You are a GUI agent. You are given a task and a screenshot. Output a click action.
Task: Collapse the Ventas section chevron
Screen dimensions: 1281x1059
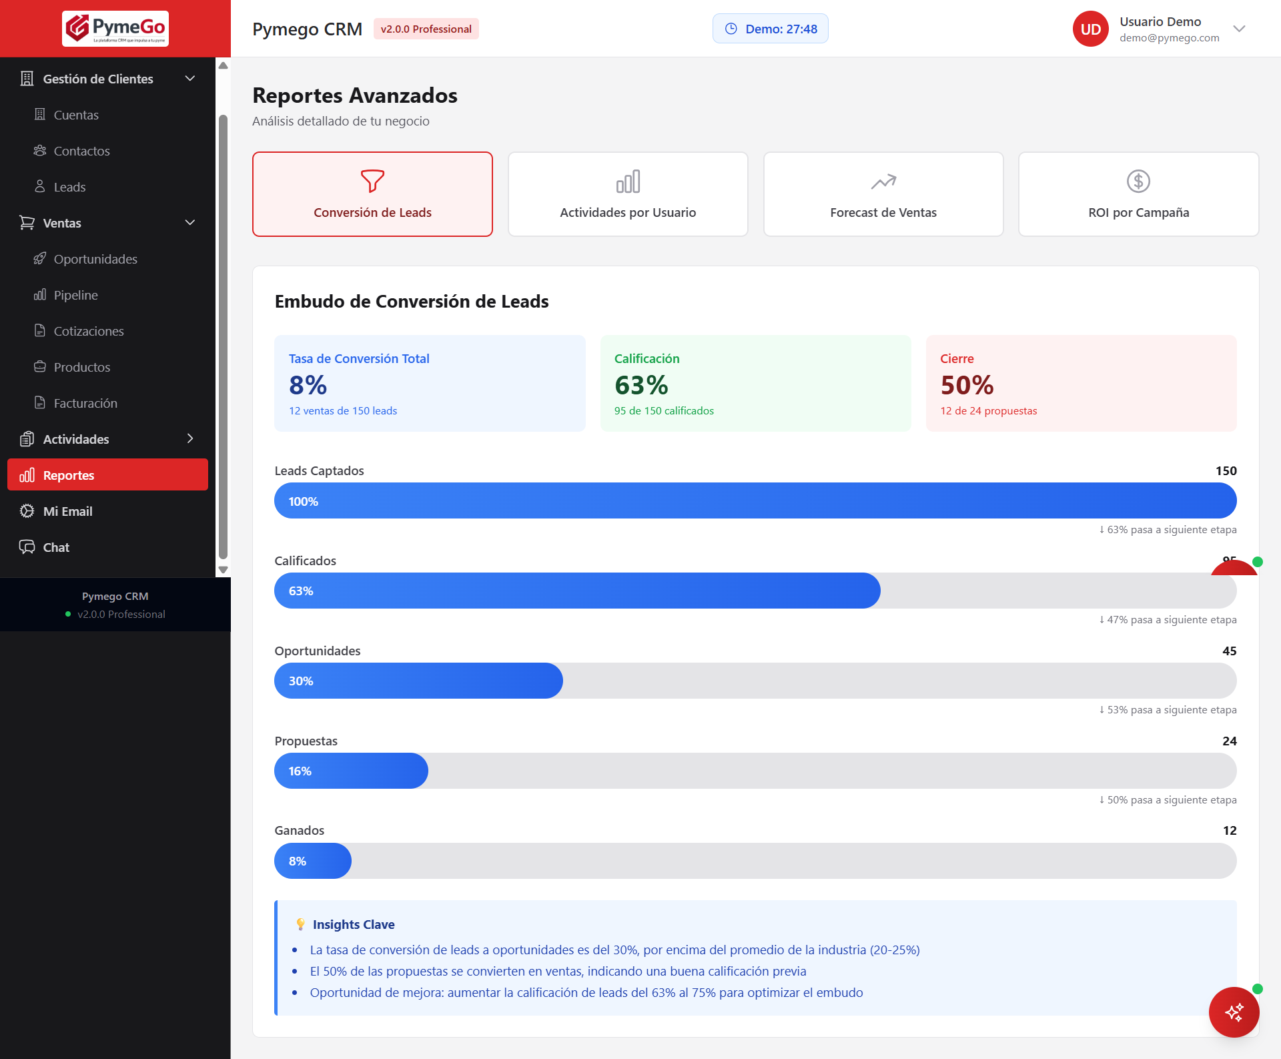(x=190, y=223)
